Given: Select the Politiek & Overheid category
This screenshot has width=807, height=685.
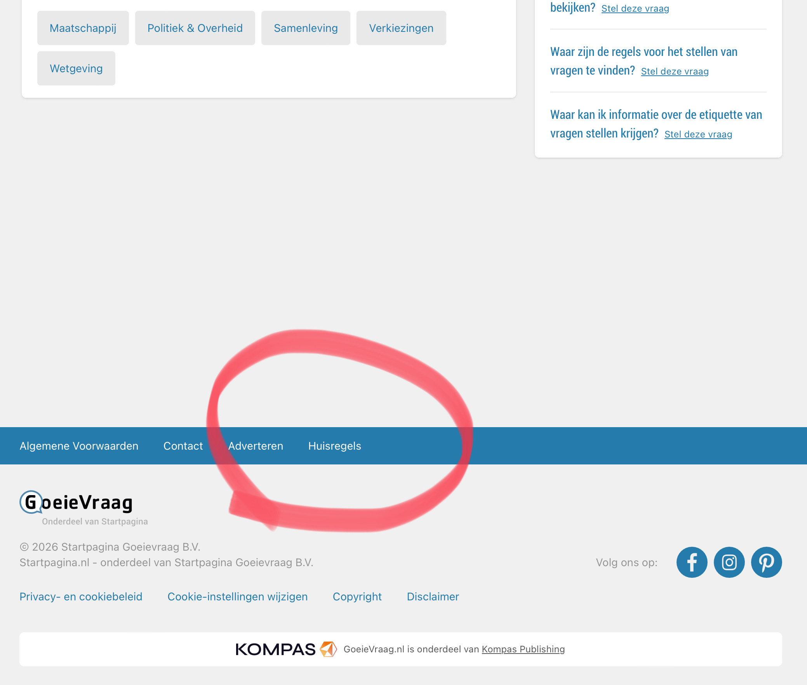Looking at the screenshot, I should coord(195,28).
